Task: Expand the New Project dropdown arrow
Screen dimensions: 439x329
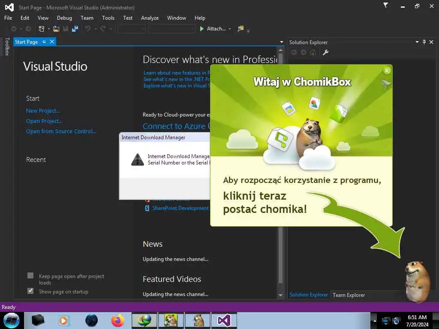Action: (49, 29)
